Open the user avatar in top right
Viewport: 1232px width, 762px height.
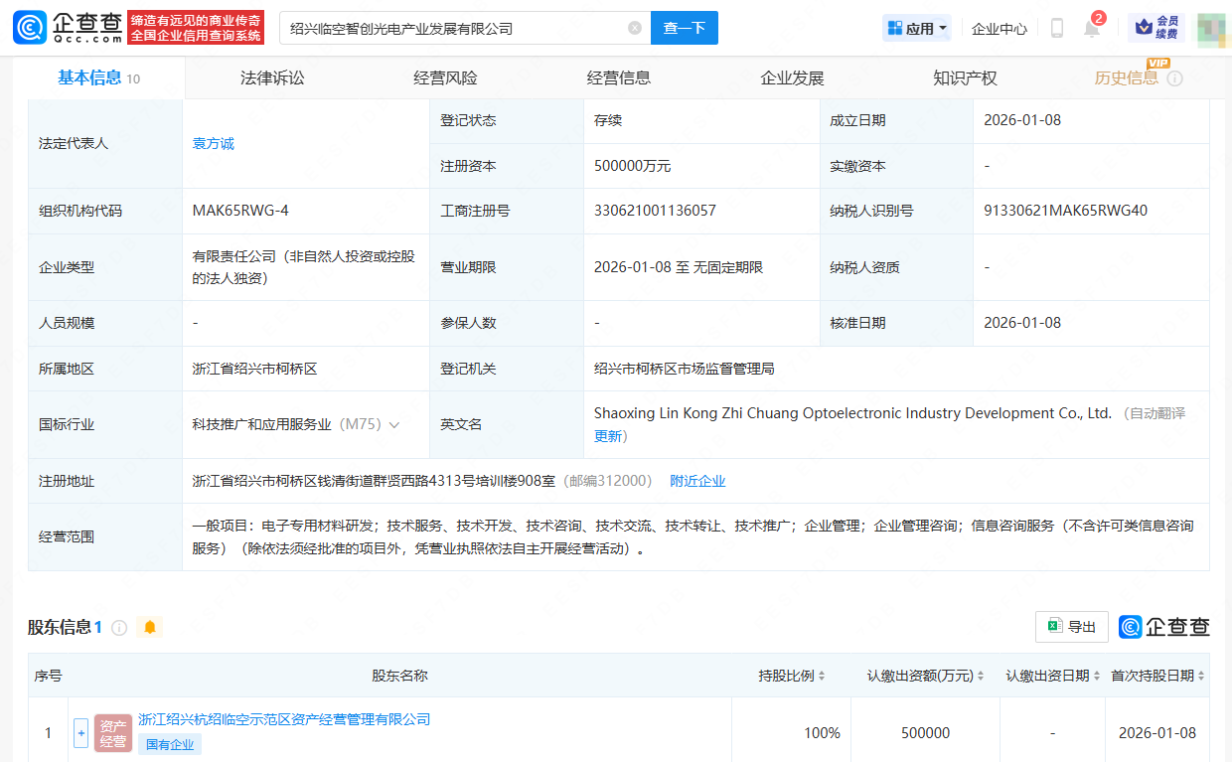[x=1211, y=28]
